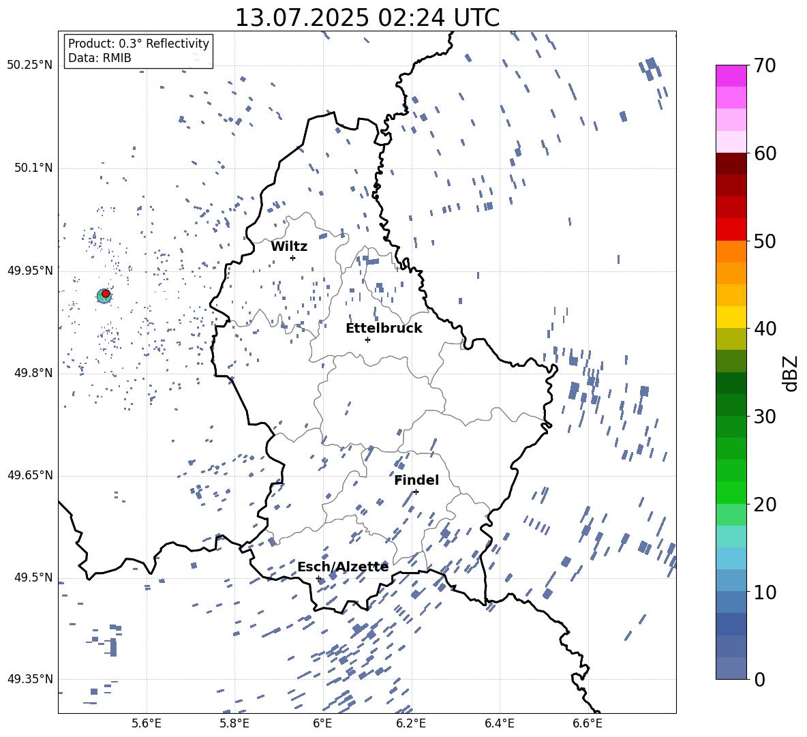The width and height of the screenshot is (807, 737).
Task: Click the Product: 0.3° Reflectivity text
Action: [138, 43]
